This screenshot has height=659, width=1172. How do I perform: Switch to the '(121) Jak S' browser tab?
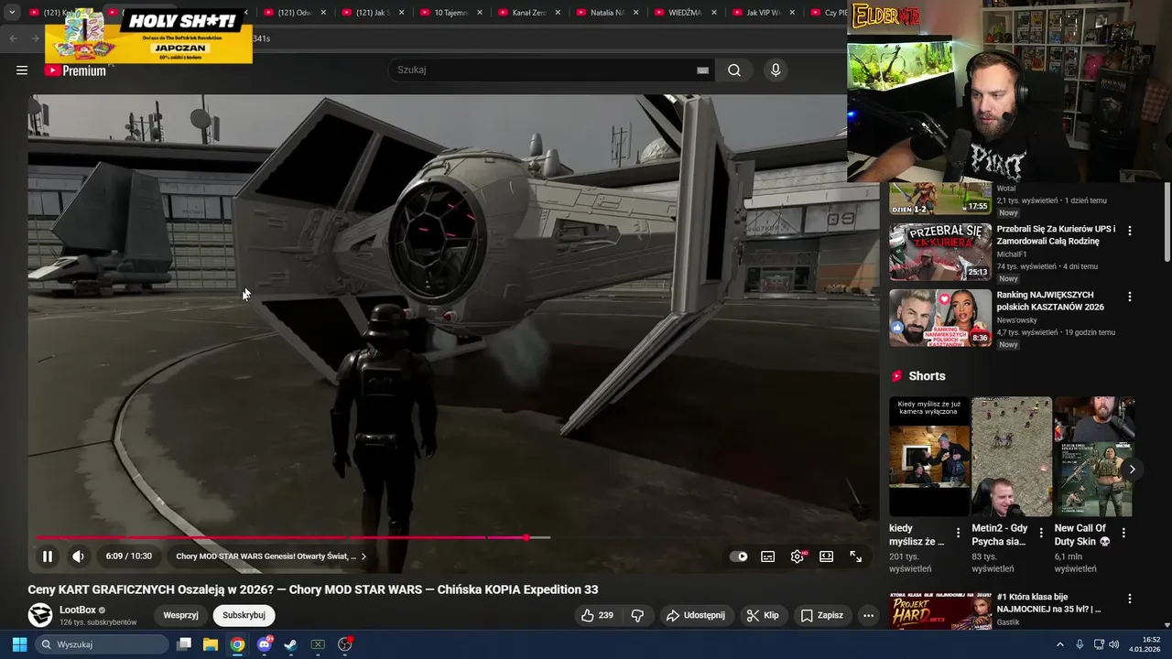[375, 13]
